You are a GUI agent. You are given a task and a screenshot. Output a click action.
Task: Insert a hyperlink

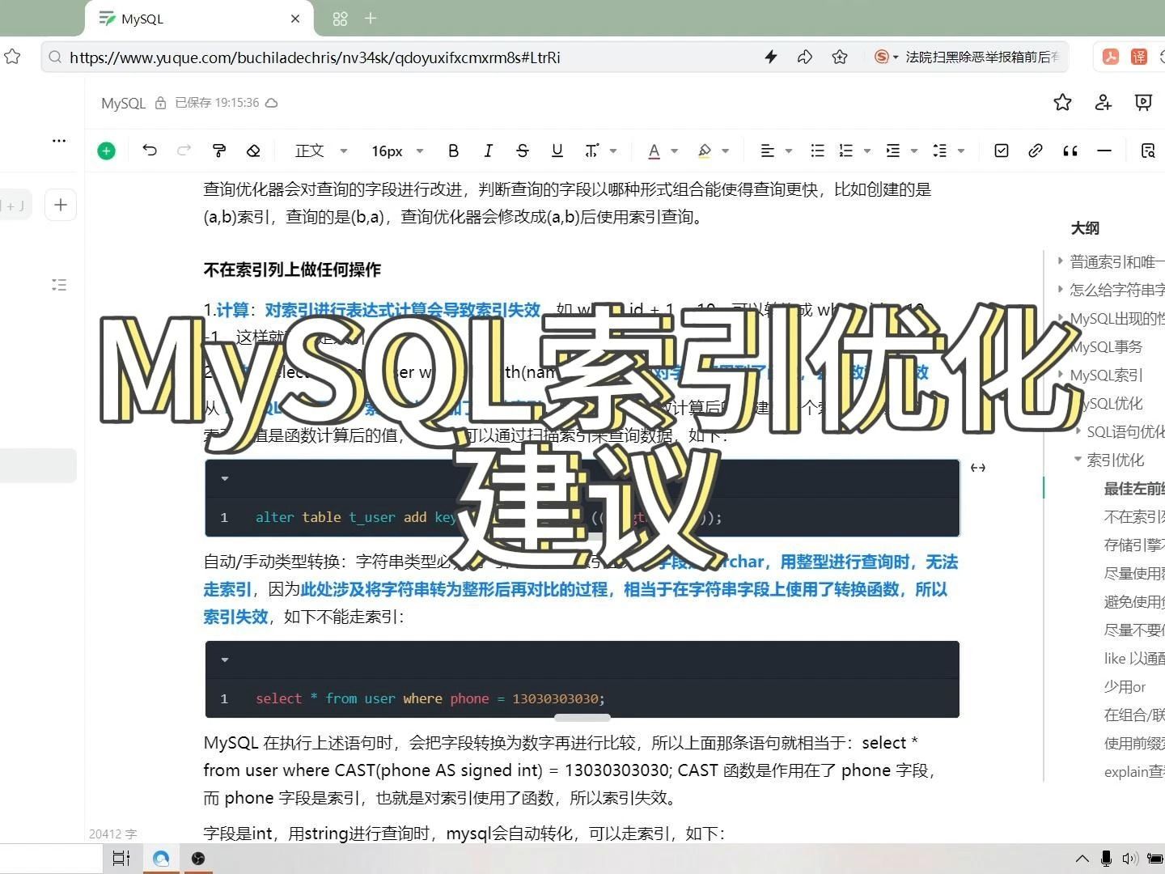point(1036,151)
